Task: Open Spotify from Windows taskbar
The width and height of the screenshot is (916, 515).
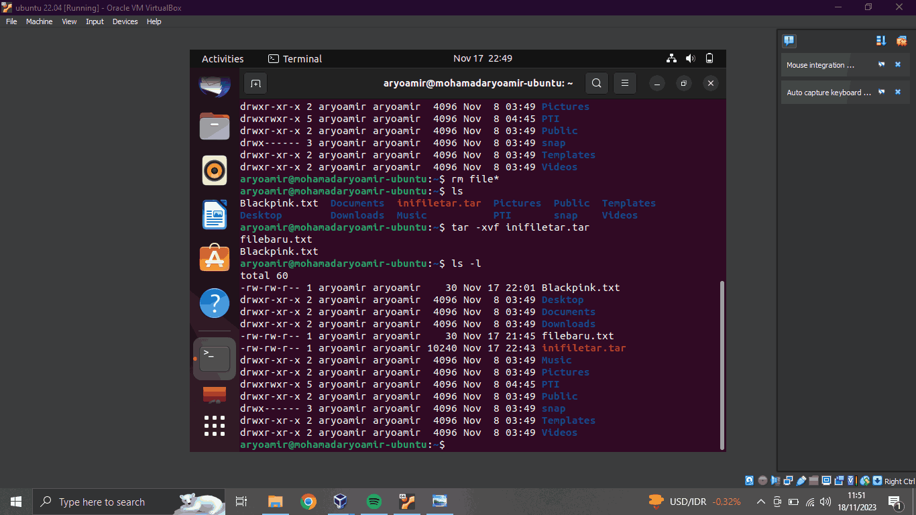Action: click(374, 502)
